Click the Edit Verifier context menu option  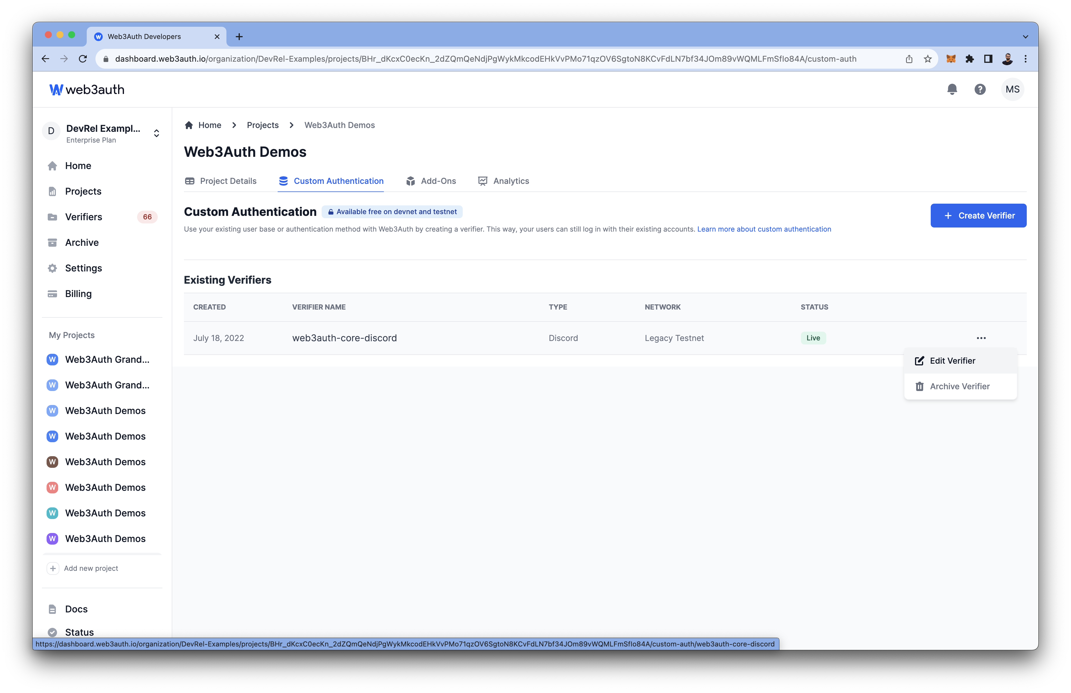(x=952, y=360)
